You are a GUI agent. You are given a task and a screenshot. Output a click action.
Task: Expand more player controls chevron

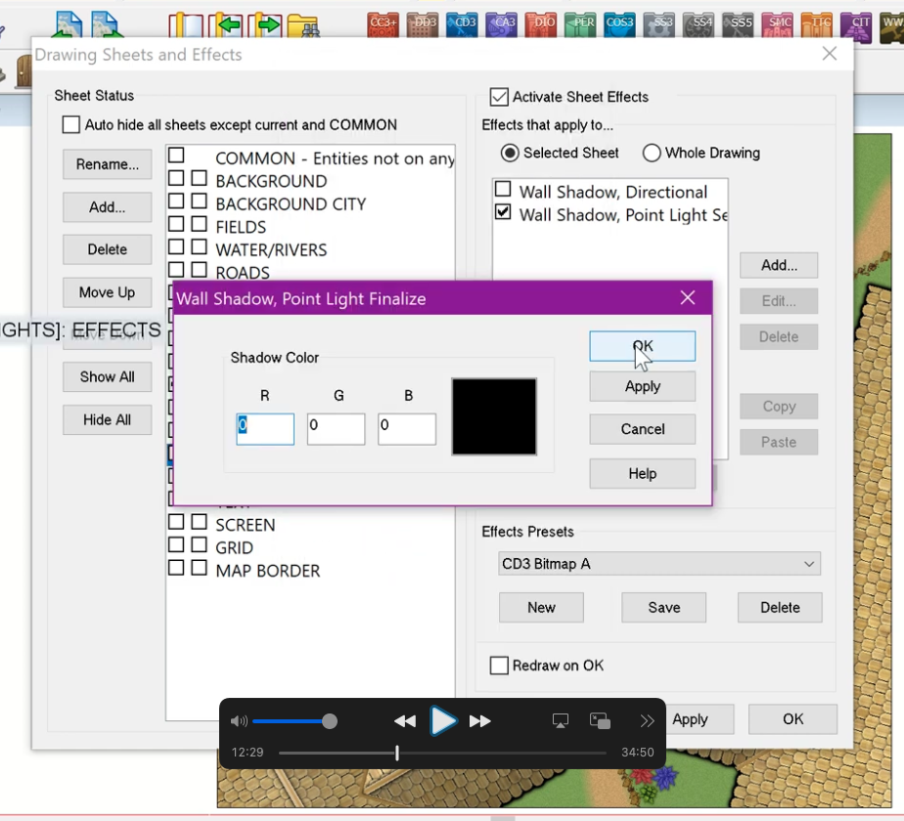point(647,721)
